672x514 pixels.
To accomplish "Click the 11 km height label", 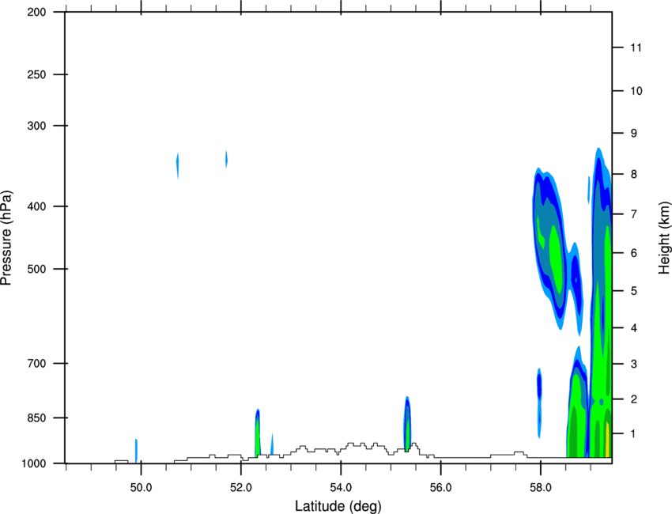I will tap(636, 47).
